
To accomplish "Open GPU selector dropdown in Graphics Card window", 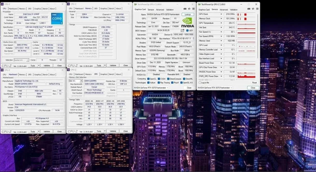I will (x=167, y=88).
